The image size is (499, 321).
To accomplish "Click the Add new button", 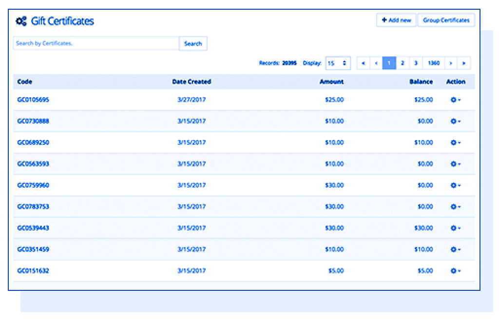I will [396, 20].
